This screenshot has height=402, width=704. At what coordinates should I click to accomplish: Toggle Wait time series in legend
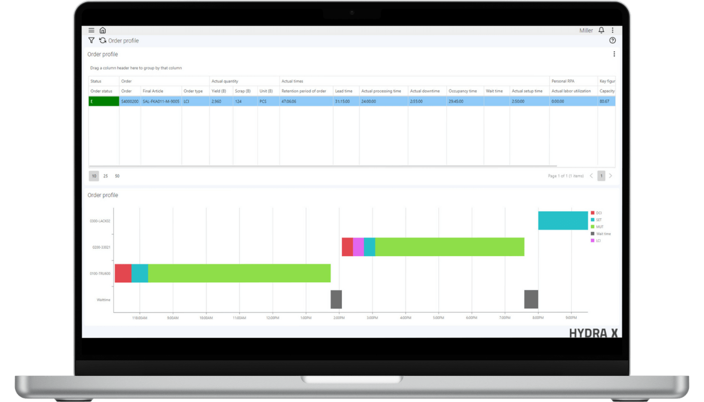pos(601,234)
